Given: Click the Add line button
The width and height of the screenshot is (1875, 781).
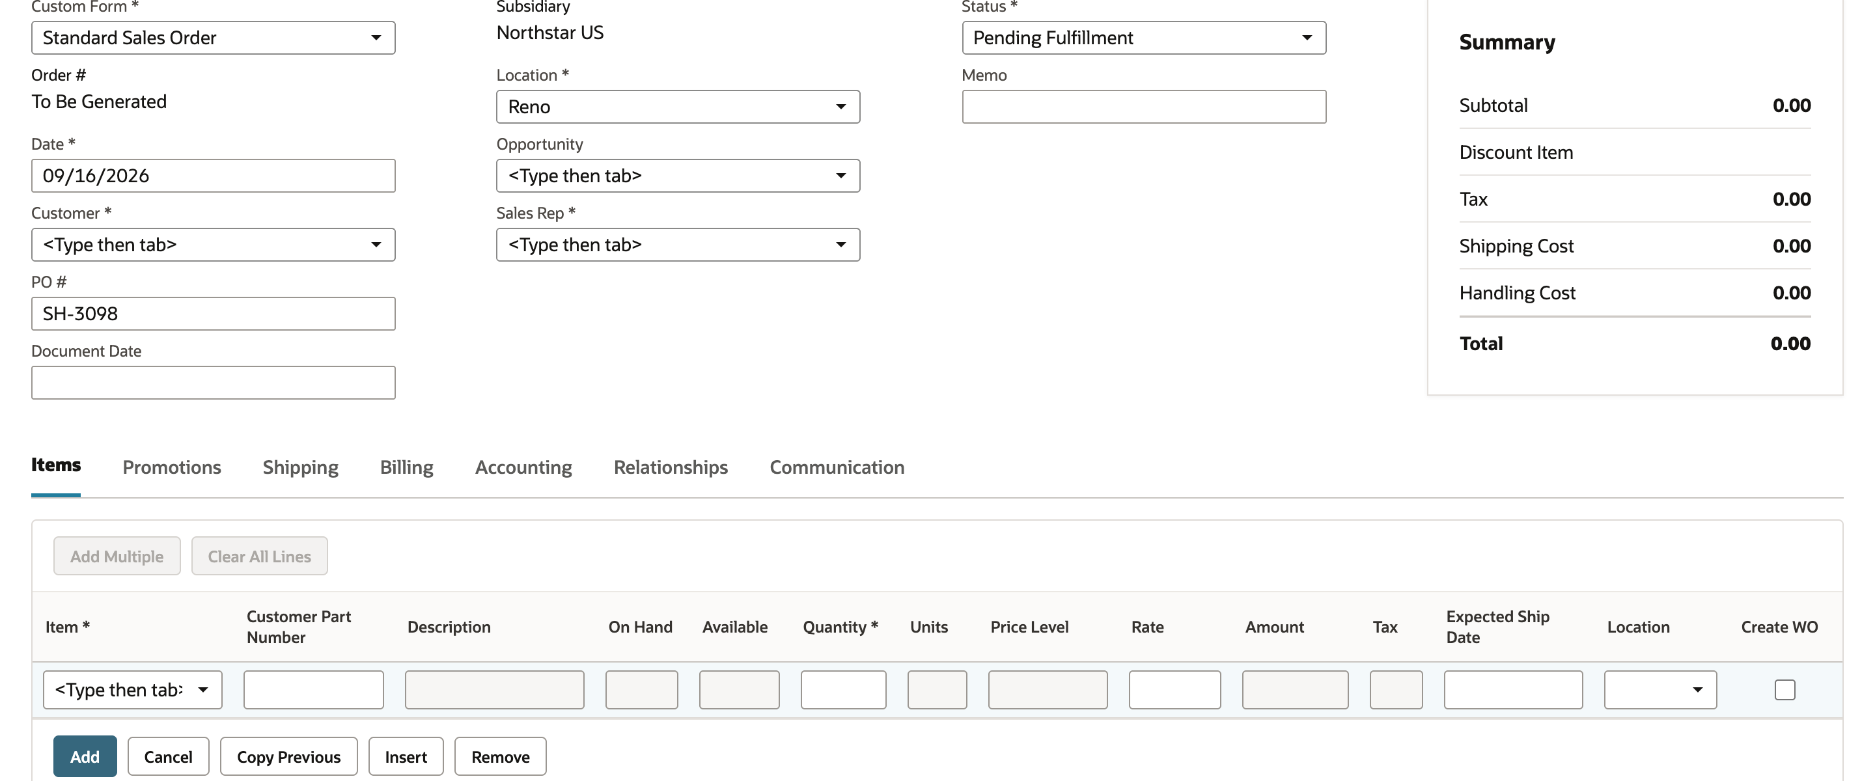Looking at the screenshot, I should (x=85, y=757).
